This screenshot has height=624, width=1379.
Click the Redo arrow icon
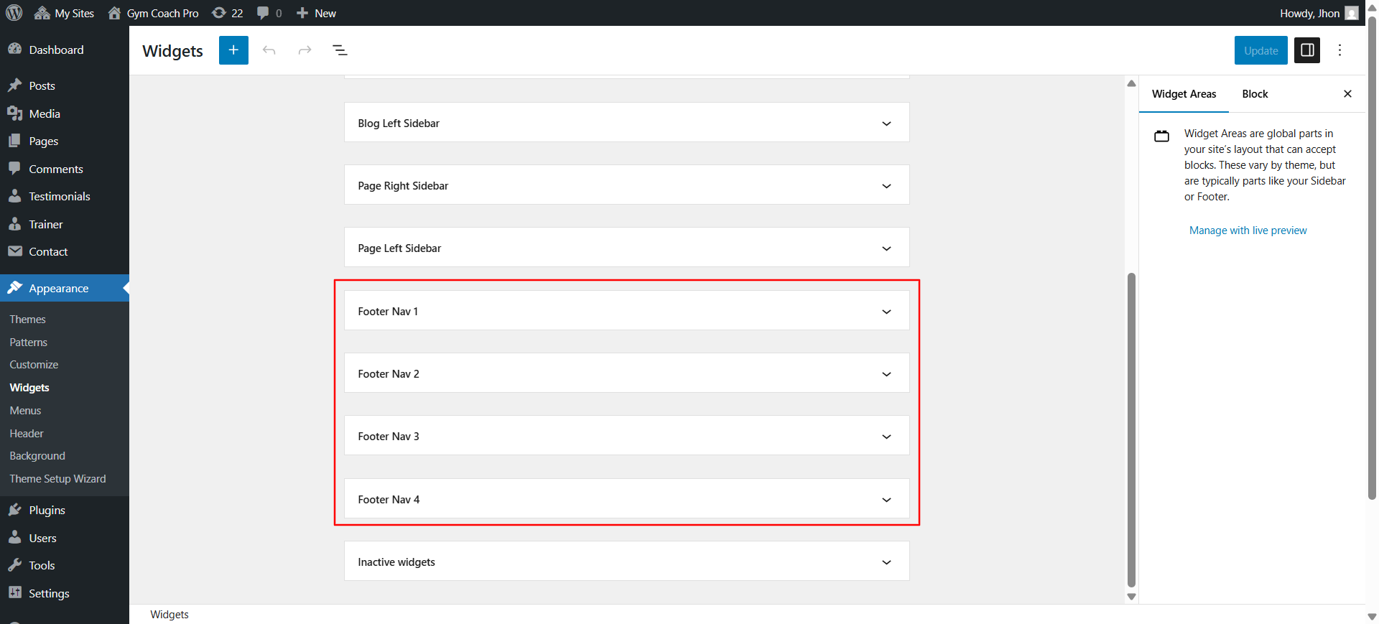[305, 50]
